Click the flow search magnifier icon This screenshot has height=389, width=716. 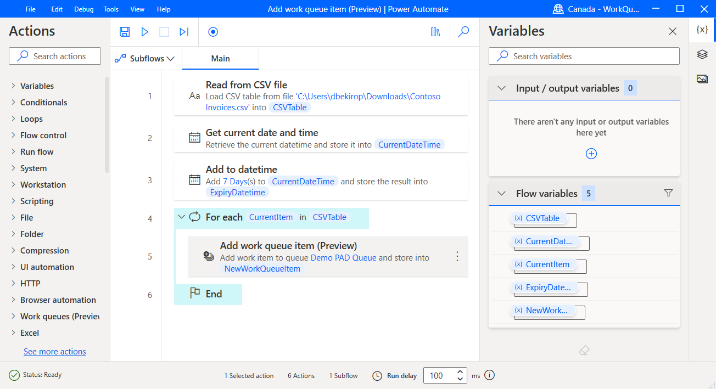464,32
